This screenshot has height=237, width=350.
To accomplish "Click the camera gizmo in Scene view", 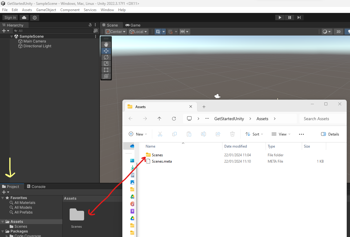I will (x=217, y=96).
